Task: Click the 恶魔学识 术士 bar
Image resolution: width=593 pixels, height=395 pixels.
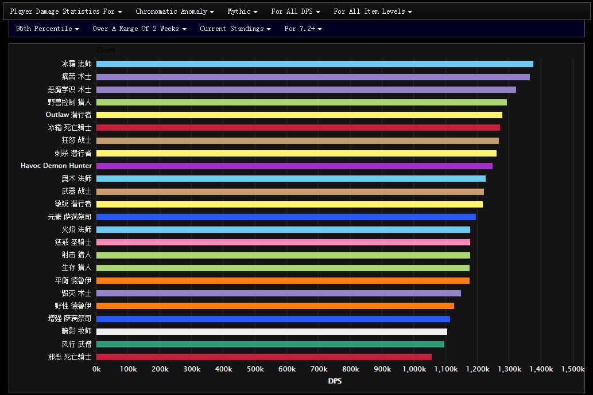Action: tap(306, 89)
